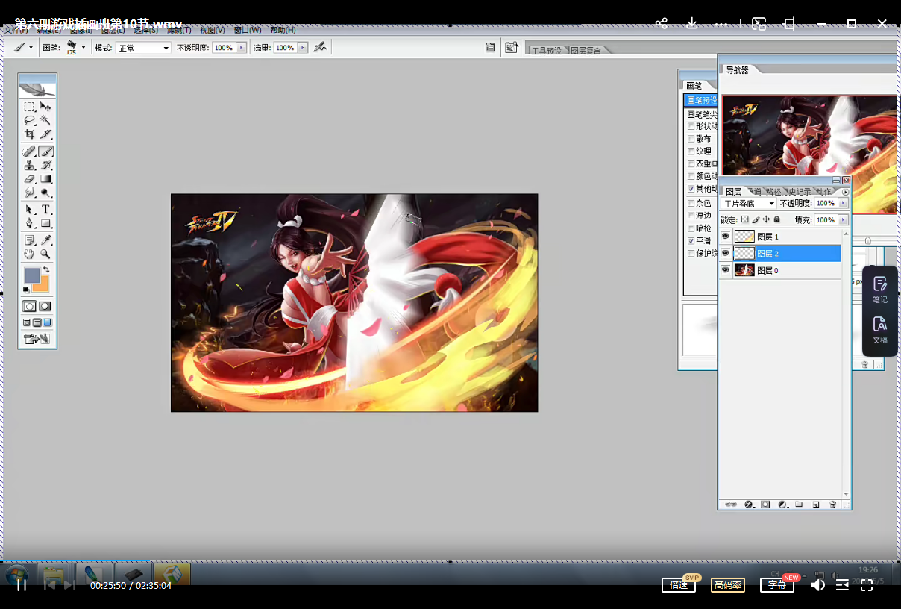
Task: Click the foreground color swatch
Action: coord(31,275)
